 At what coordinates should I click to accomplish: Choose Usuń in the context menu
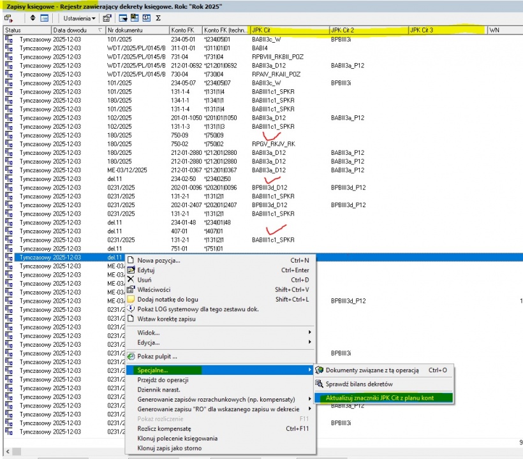click(144, 280)
